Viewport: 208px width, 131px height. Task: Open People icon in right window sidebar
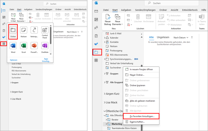click(x=96, y=28)
